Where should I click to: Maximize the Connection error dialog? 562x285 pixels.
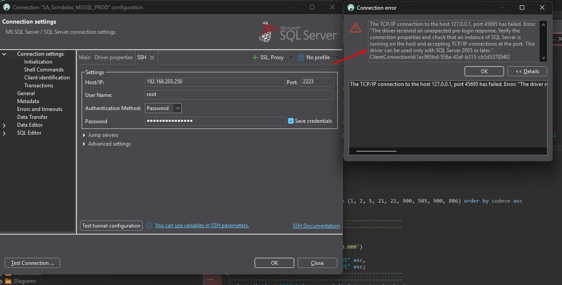coord(522,7)
